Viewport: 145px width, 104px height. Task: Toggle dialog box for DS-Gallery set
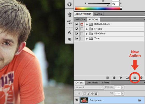point(82,34)
